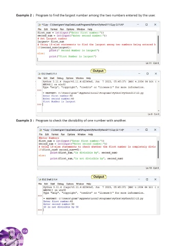
Task: Close the Example 3 editor window
Action: (x=155, y=130)
